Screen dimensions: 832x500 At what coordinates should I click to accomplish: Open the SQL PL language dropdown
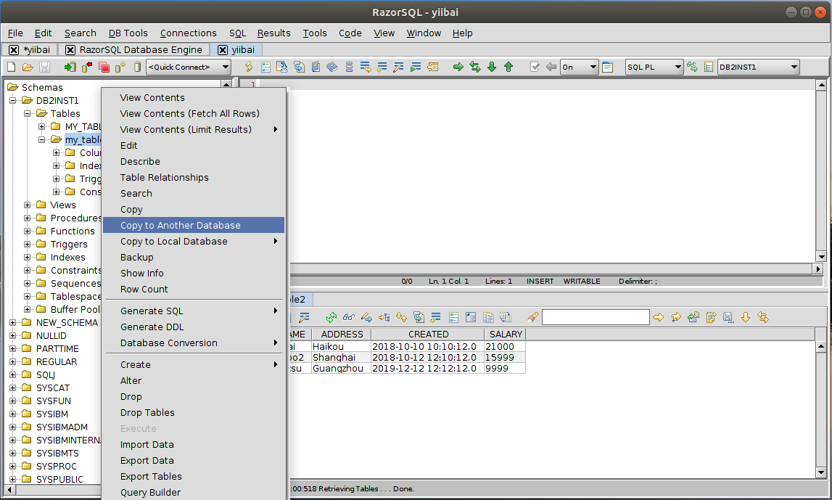coord(654,67)
